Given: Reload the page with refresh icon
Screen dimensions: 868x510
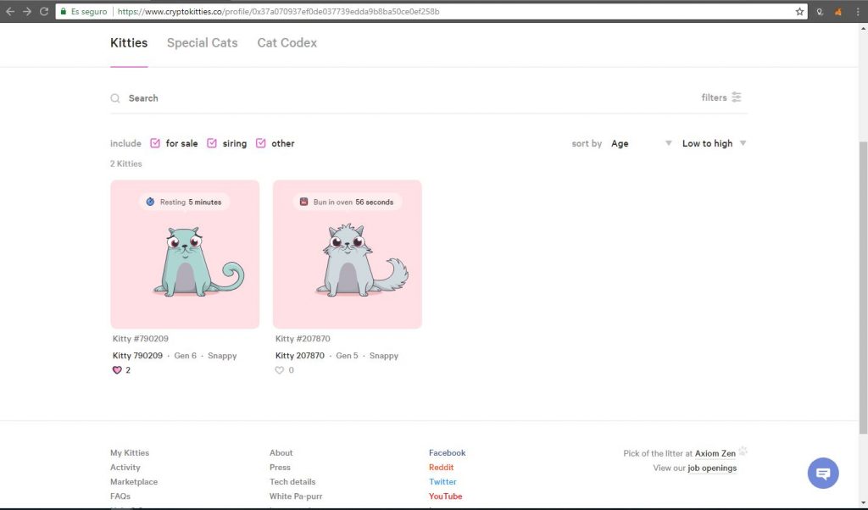Looking at the screenshot, I should 44,11.
